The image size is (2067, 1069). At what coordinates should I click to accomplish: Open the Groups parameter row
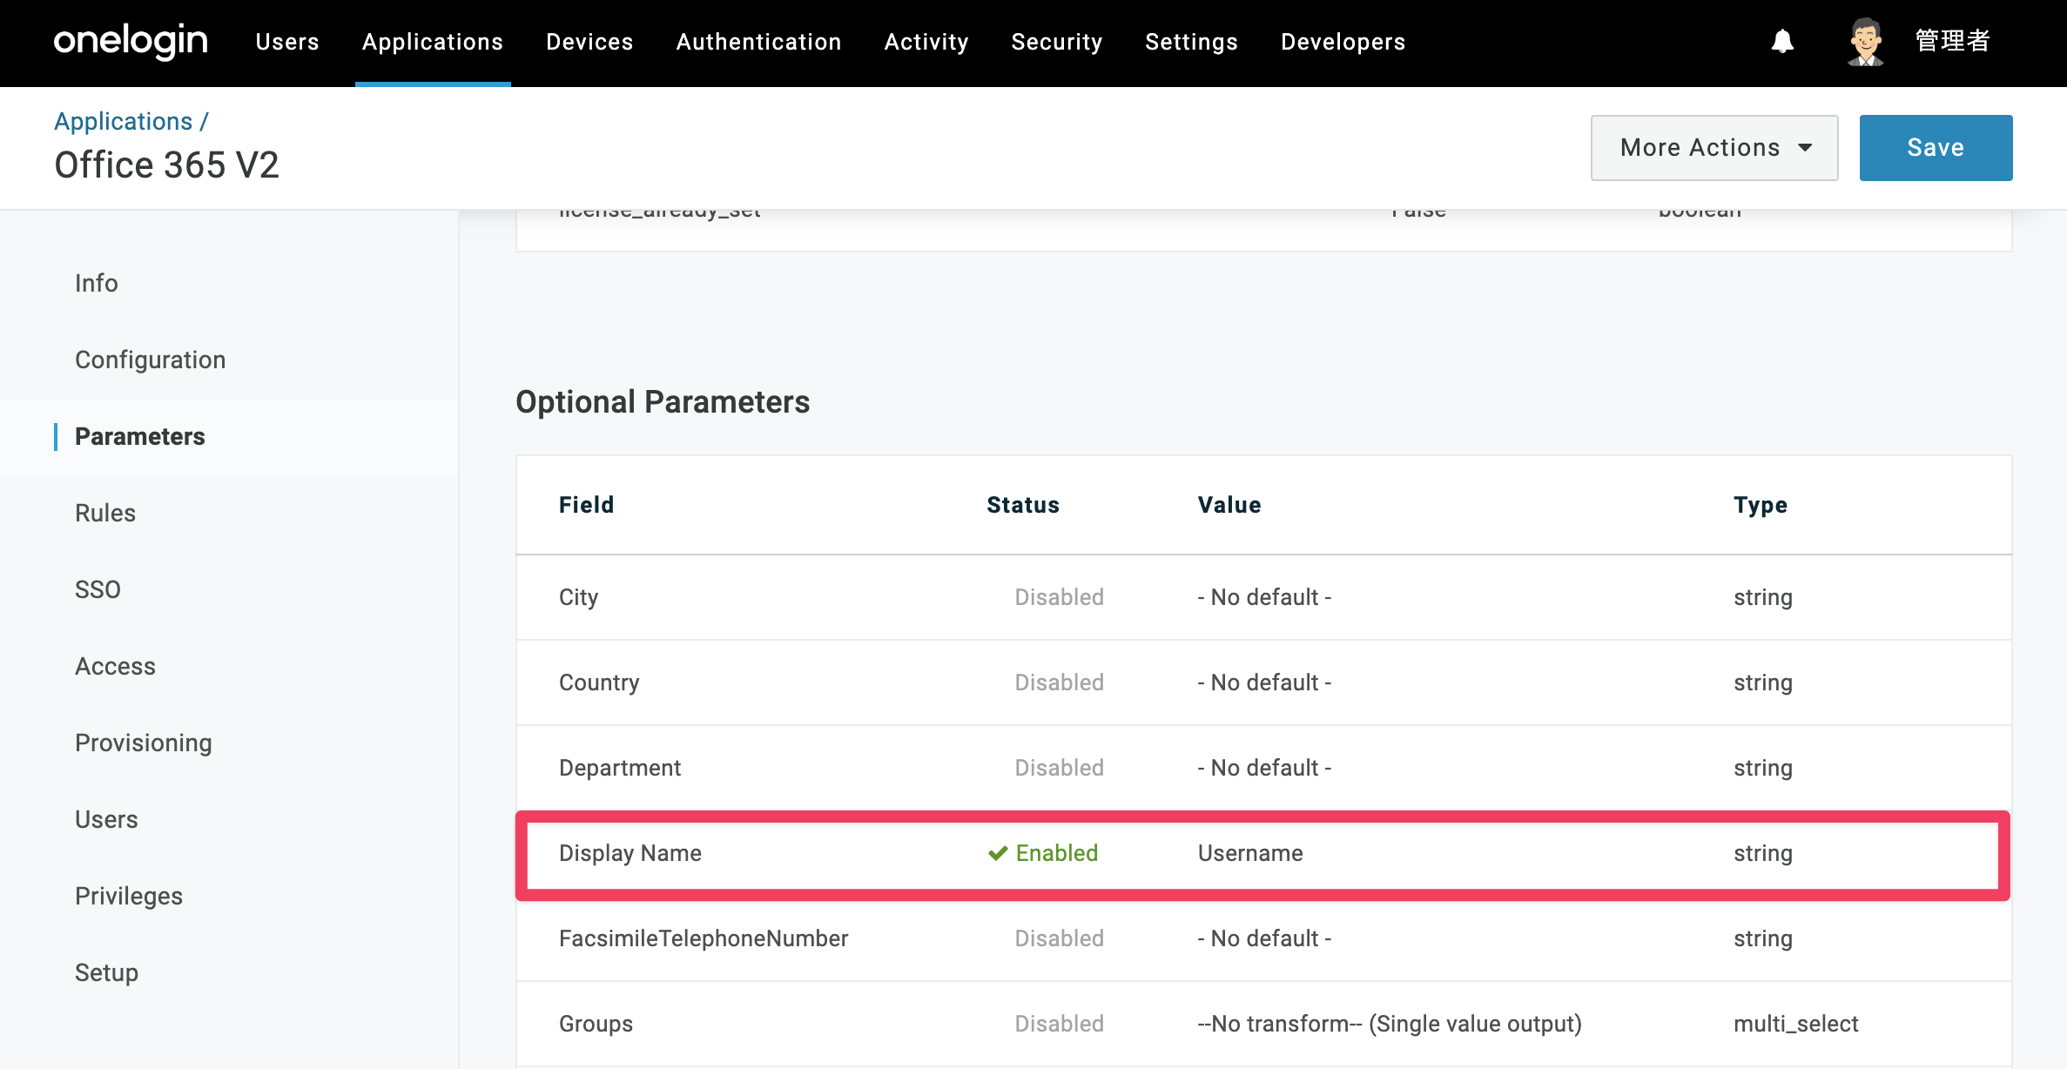pos(1263,1024)
